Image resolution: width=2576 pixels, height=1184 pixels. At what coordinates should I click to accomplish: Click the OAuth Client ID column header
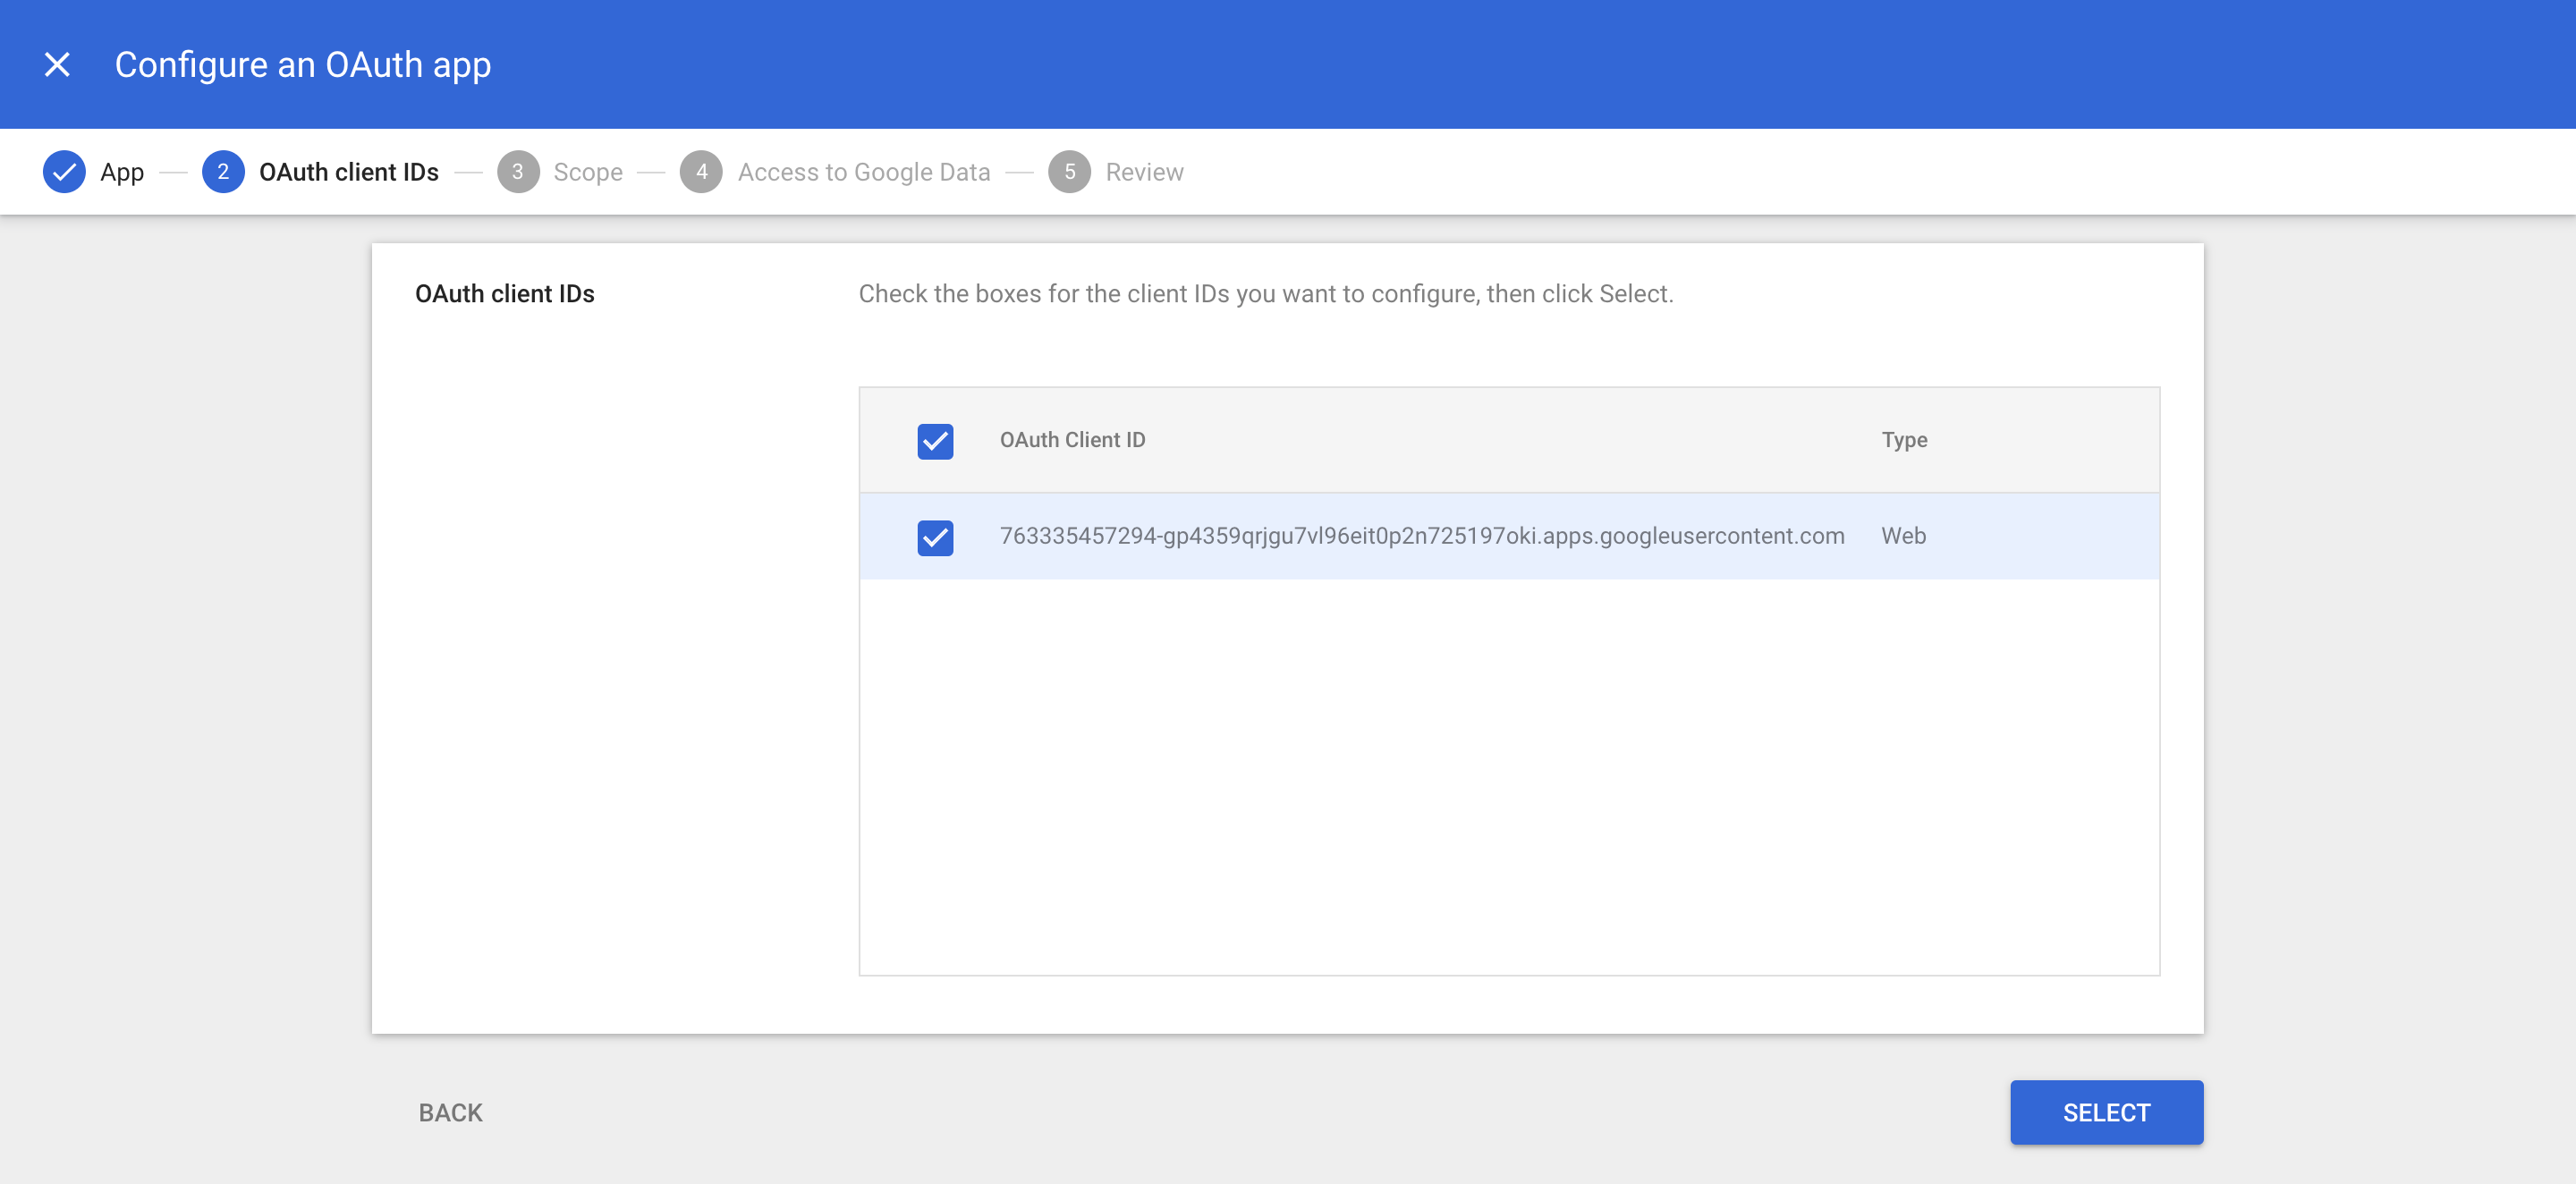[1072, 440]
